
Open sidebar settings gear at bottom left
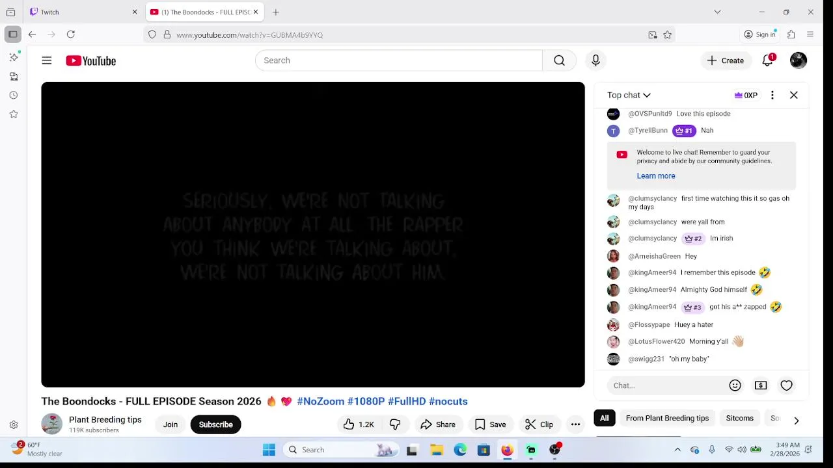pyautogui.click(x=14, y=425)
